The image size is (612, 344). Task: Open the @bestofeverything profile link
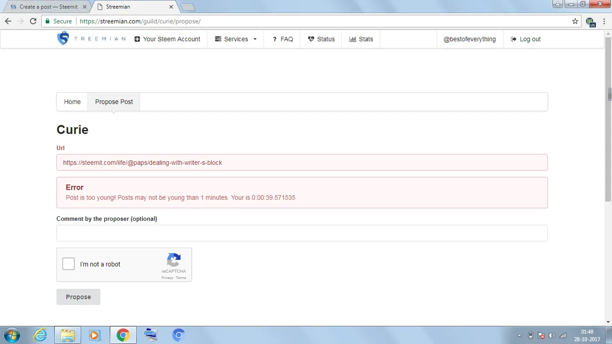click(470, 39)
